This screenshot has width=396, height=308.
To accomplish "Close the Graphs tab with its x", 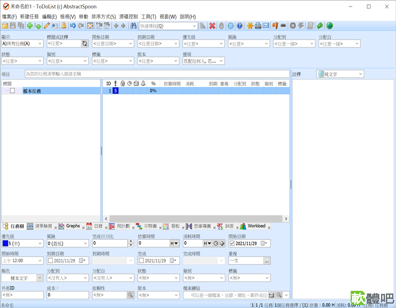I will (x=83, y=228).
